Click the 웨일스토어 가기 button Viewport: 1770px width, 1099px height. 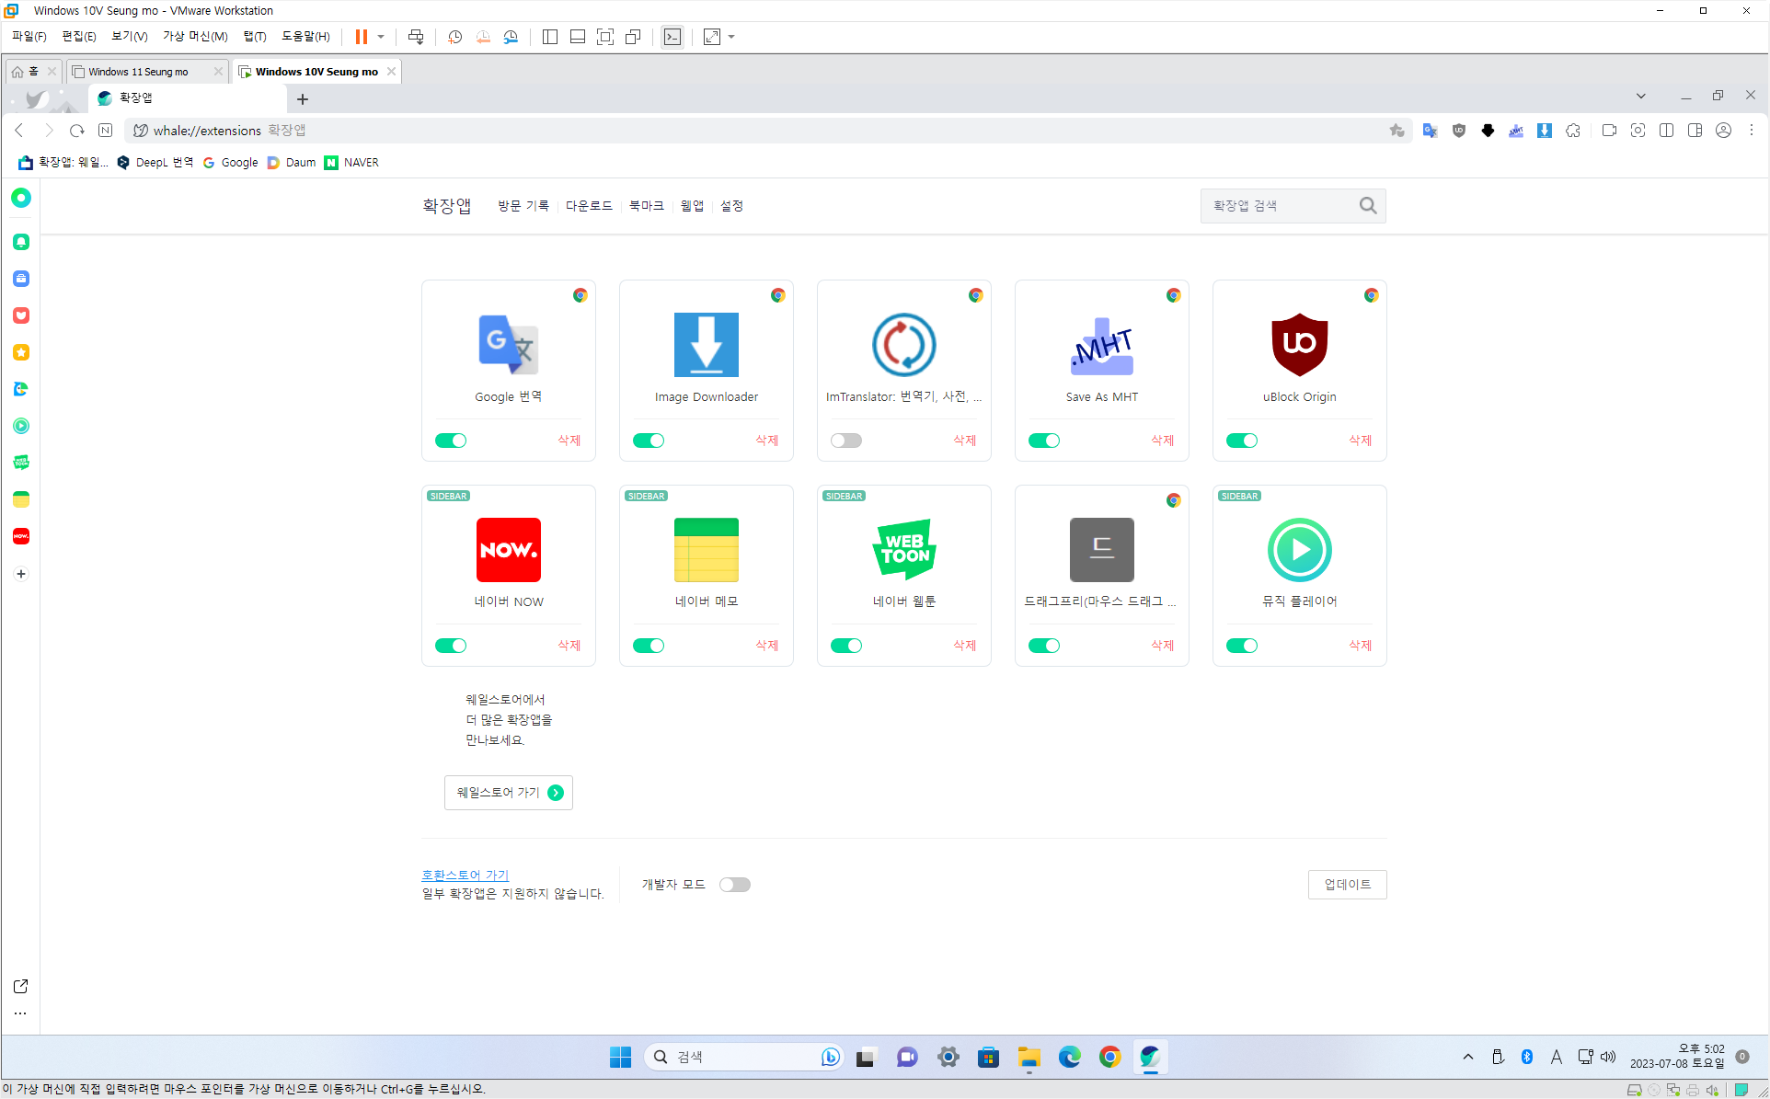point(508,793)
